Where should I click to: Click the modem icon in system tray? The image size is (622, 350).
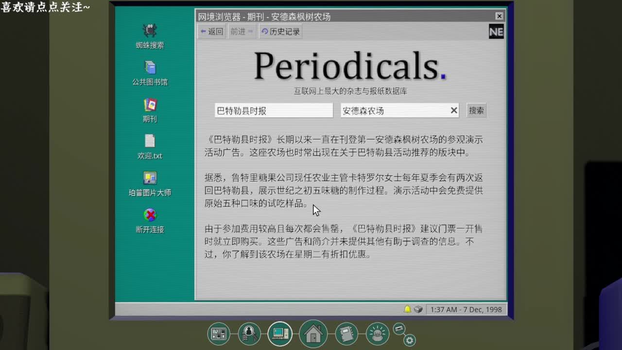click(x=418, y=309)
